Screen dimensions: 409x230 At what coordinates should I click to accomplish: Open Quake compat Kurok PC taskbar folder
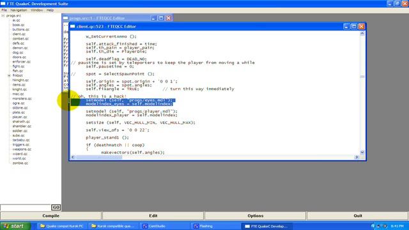[x=63, y=226]
